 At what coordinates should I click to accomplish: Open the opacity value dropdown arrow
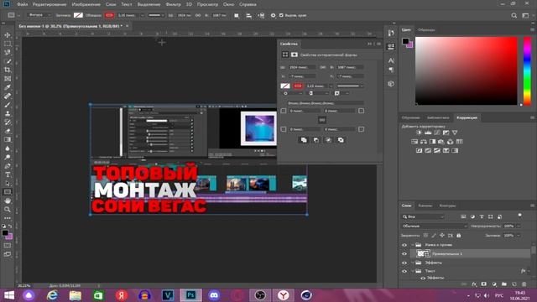click(519, 226)
